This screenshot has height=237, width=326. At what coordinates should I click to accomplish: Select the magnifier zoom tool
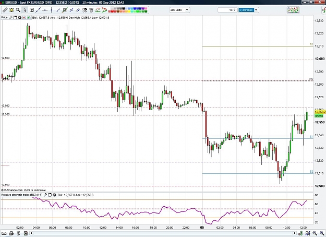(x=18, y=10)
